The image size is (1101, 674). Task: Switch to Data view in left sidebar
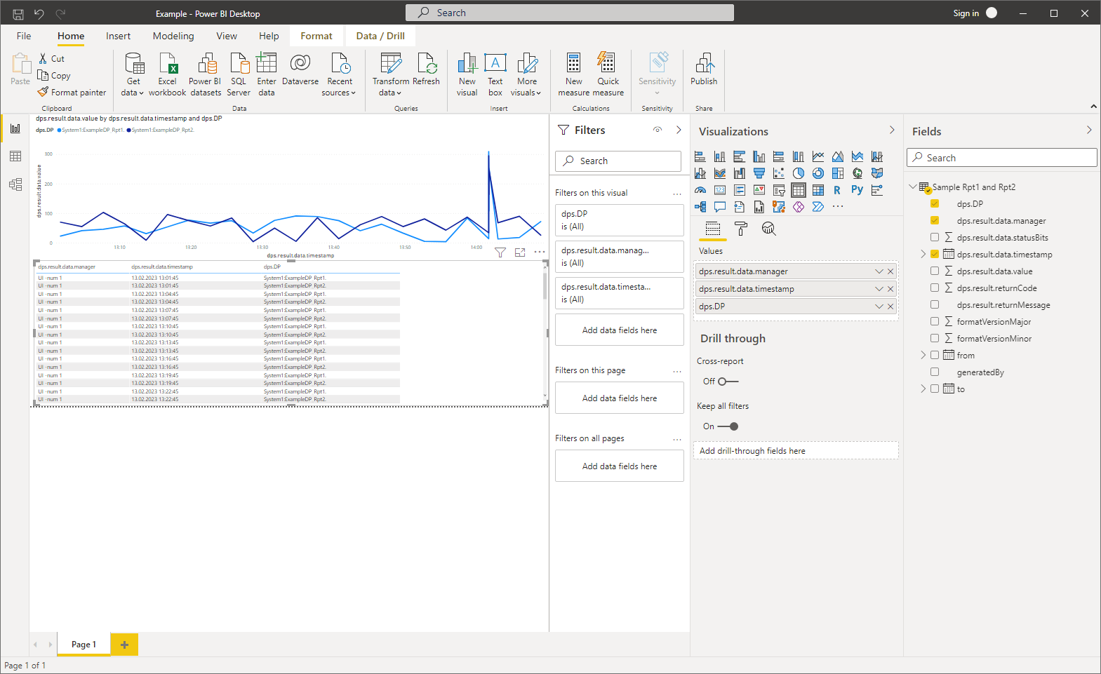click(15, 156)
